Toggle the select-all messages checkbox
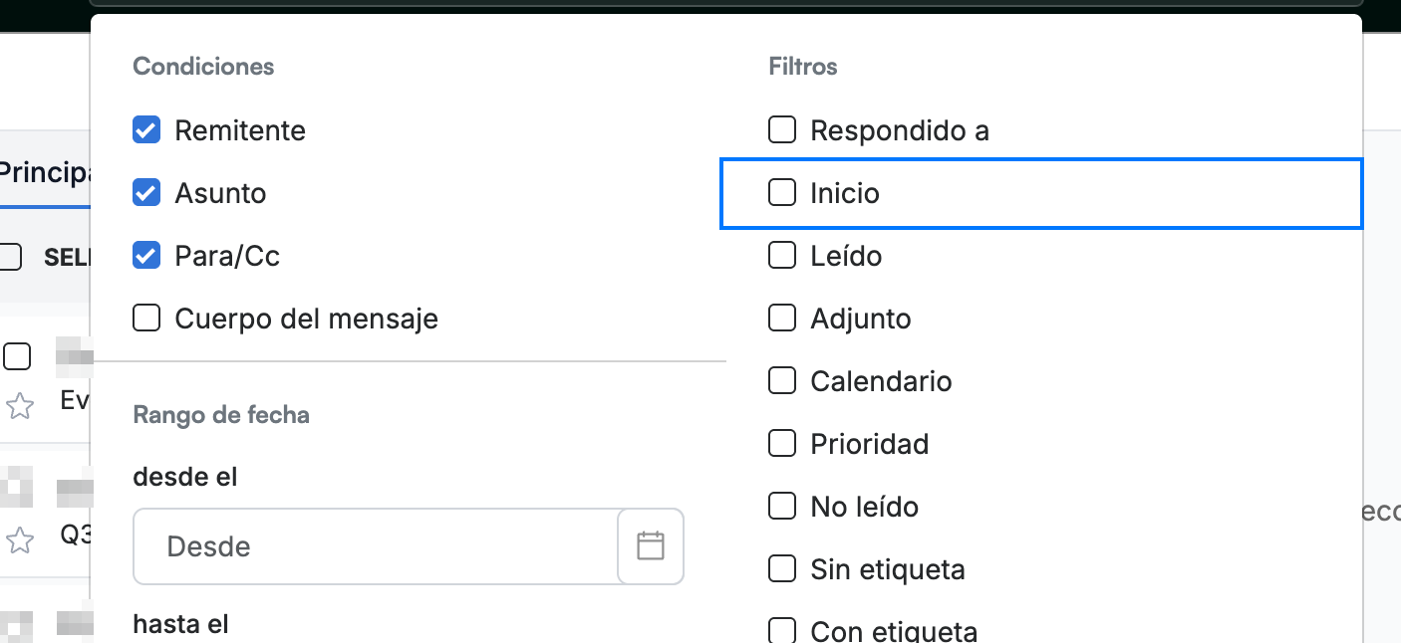The width and height of the screenshot is (1401, 643). click(x=10, y=257)
